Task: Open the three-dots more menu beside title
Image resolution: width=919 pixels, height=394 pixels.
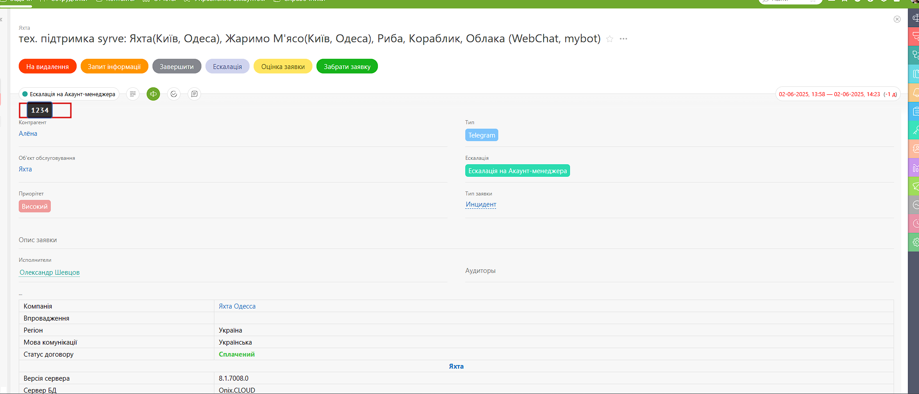Action: [624, 39]
